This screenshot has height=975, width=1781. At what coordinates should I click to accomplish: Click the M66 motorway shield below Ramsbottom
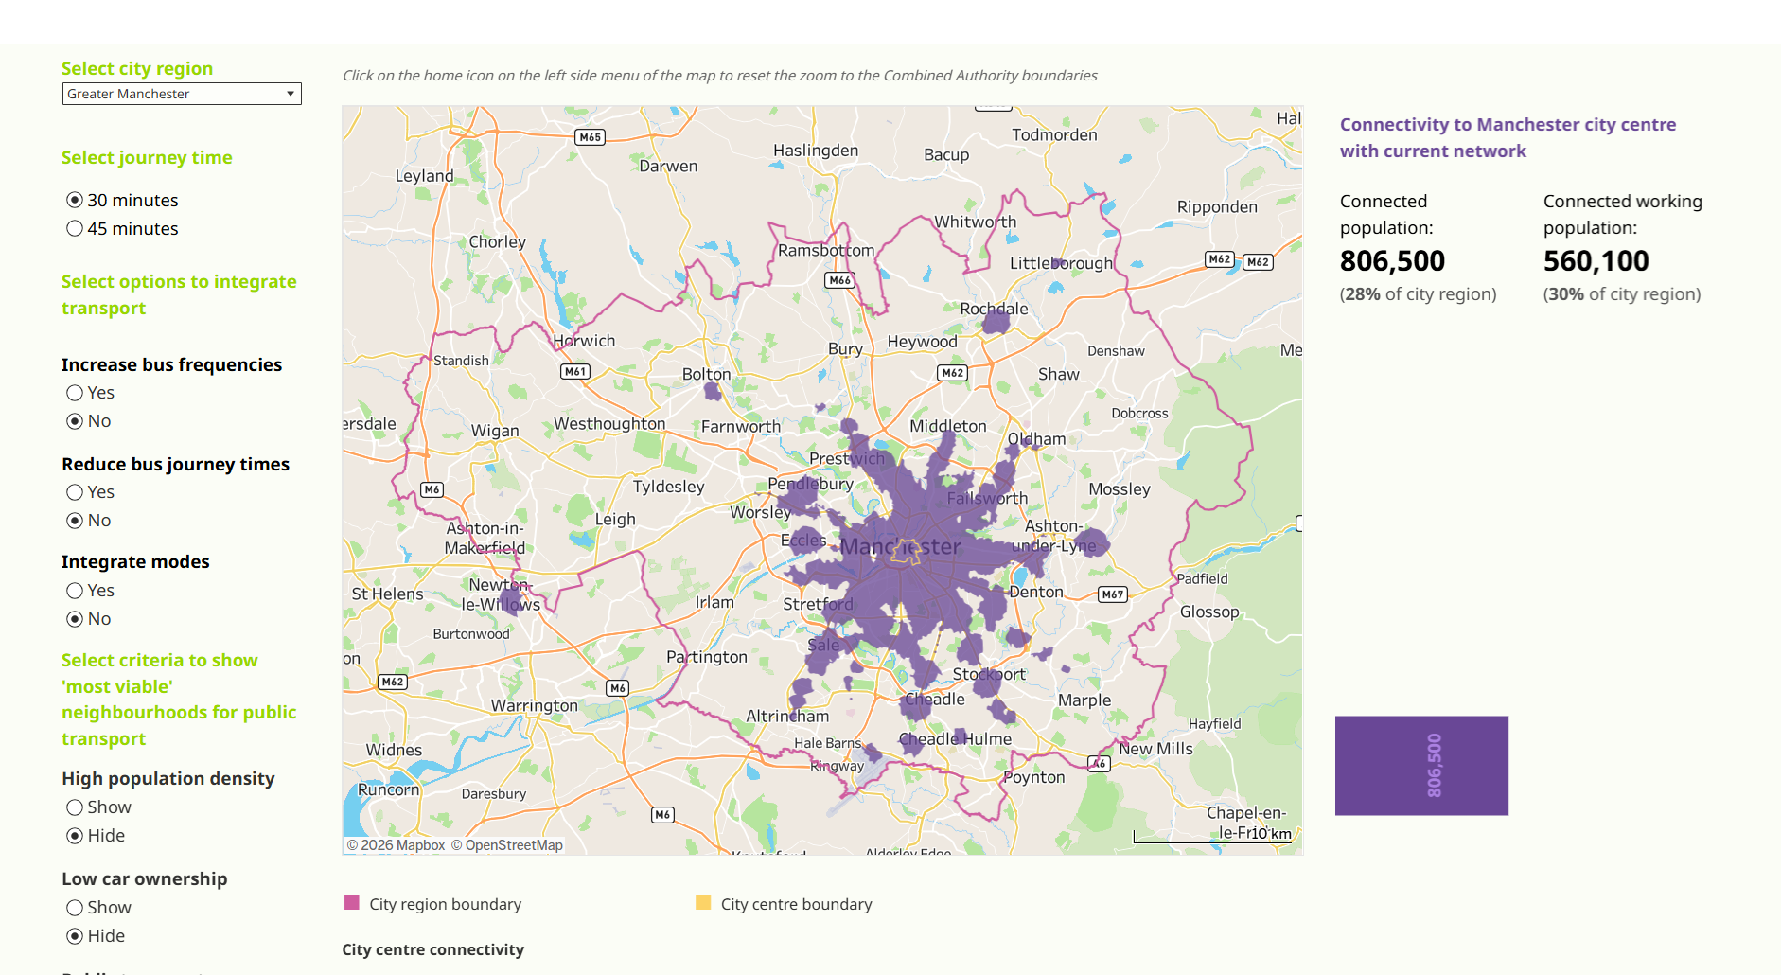[x=839, y=280]
